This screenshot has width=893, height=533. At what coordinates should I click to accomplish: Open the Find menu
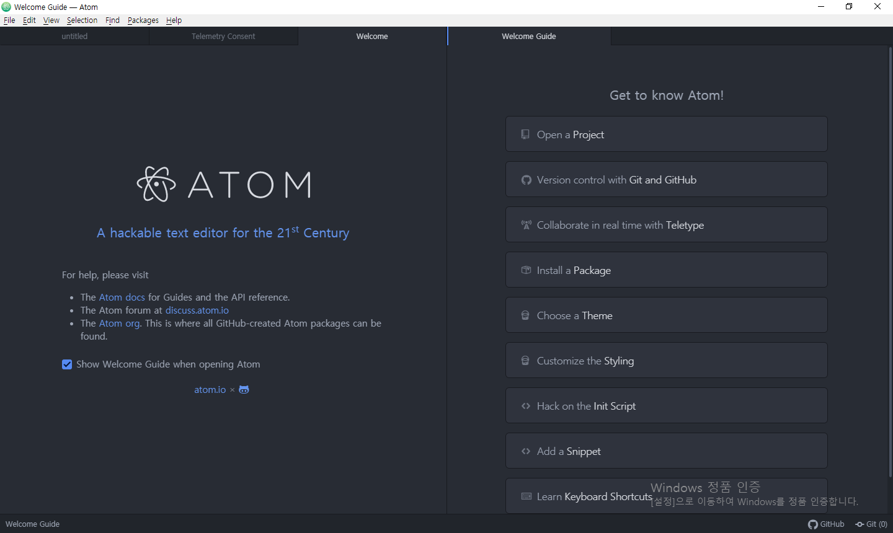pyautogui.click(x=112, y=20)
